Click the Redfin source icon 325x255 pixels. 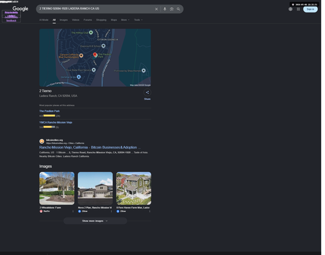[41, 212]
